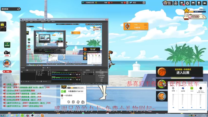Click the notes list icon on the player card
The height and width of the screenshot is (117, 208).
pos(73,102)
